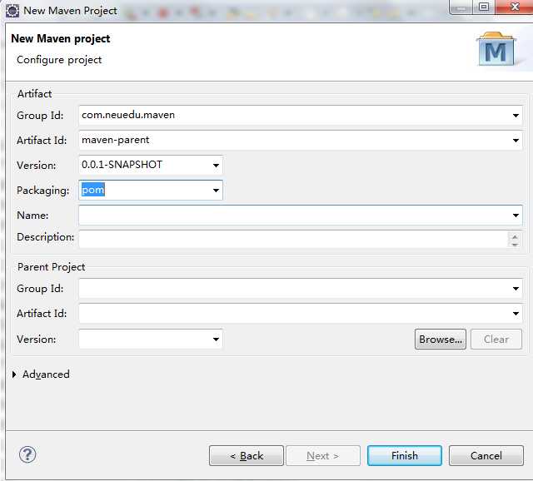Screen dimensions: 533x481
Task: Expand the Parent Project Version dropdown
Action: [x=216, y=339]
